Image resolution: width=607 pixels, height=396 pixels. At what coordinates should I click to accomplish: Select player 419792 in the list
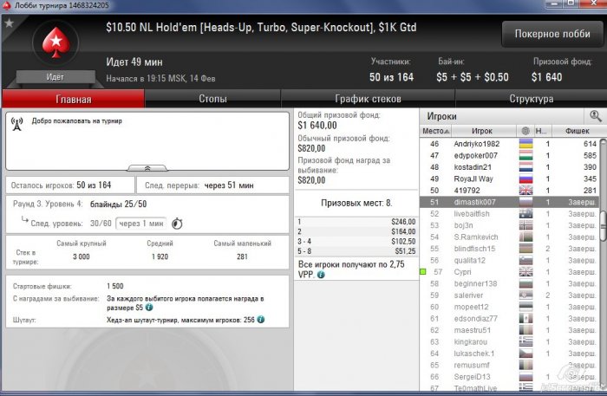[509, 191]
